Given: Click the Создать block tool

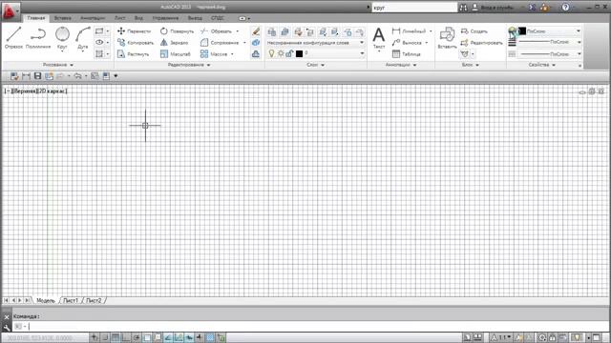Looking at the screenshot, I should pos(474,31).
